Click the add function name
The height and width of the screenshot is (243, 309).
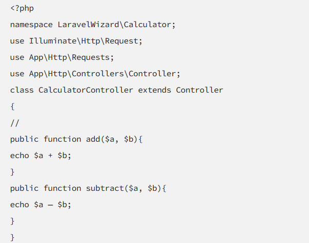pyautogui.click(x=93, y=139)
